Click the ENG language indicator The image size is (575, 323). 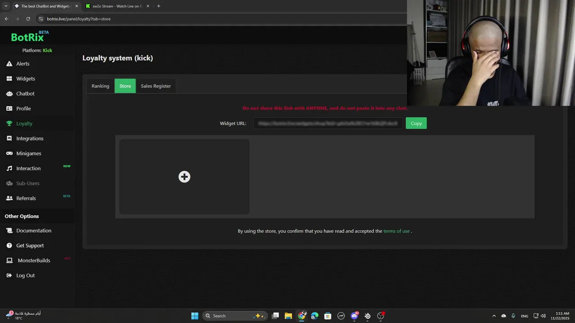(524, 316)
